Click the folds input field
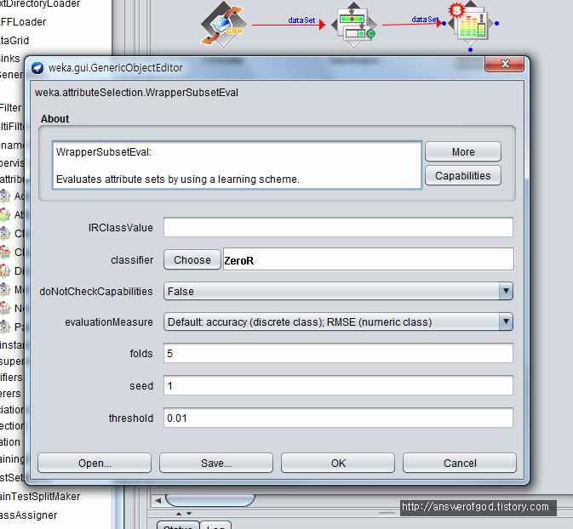This screenshot has width=573, height=529. point(338,353)
